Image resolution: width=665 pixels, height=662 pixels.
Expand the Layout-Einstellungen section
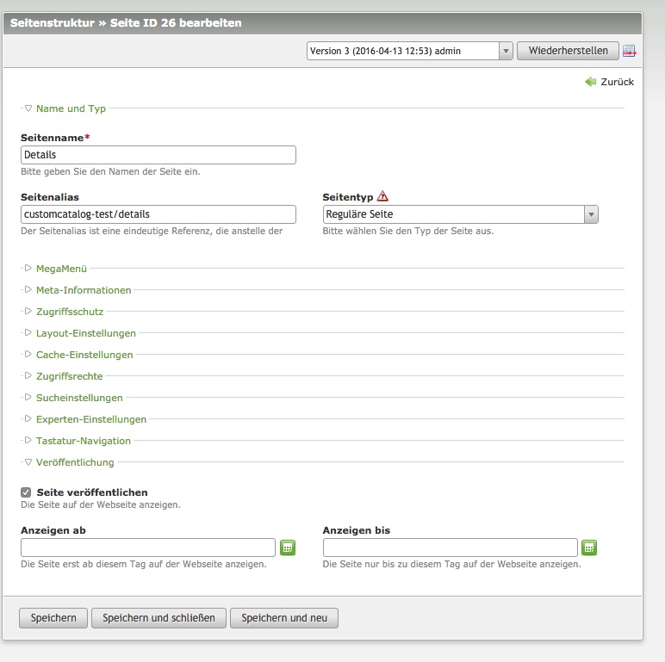[85, 333]
